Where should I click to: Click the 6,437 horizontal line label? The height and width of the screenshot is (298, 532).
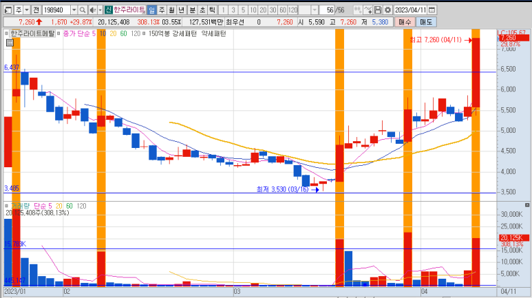(12, 67)
